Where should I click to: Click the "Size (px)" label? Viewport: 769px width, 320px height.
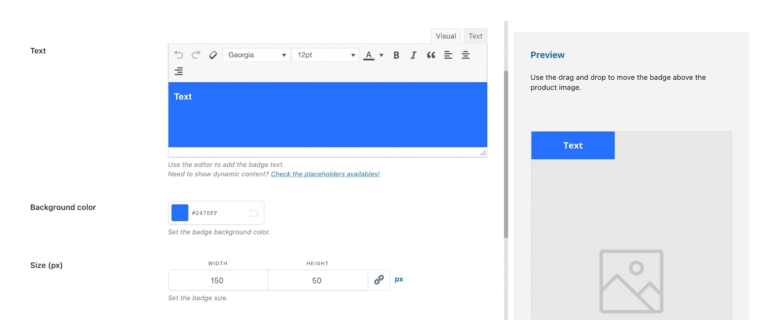coord(46,265)
